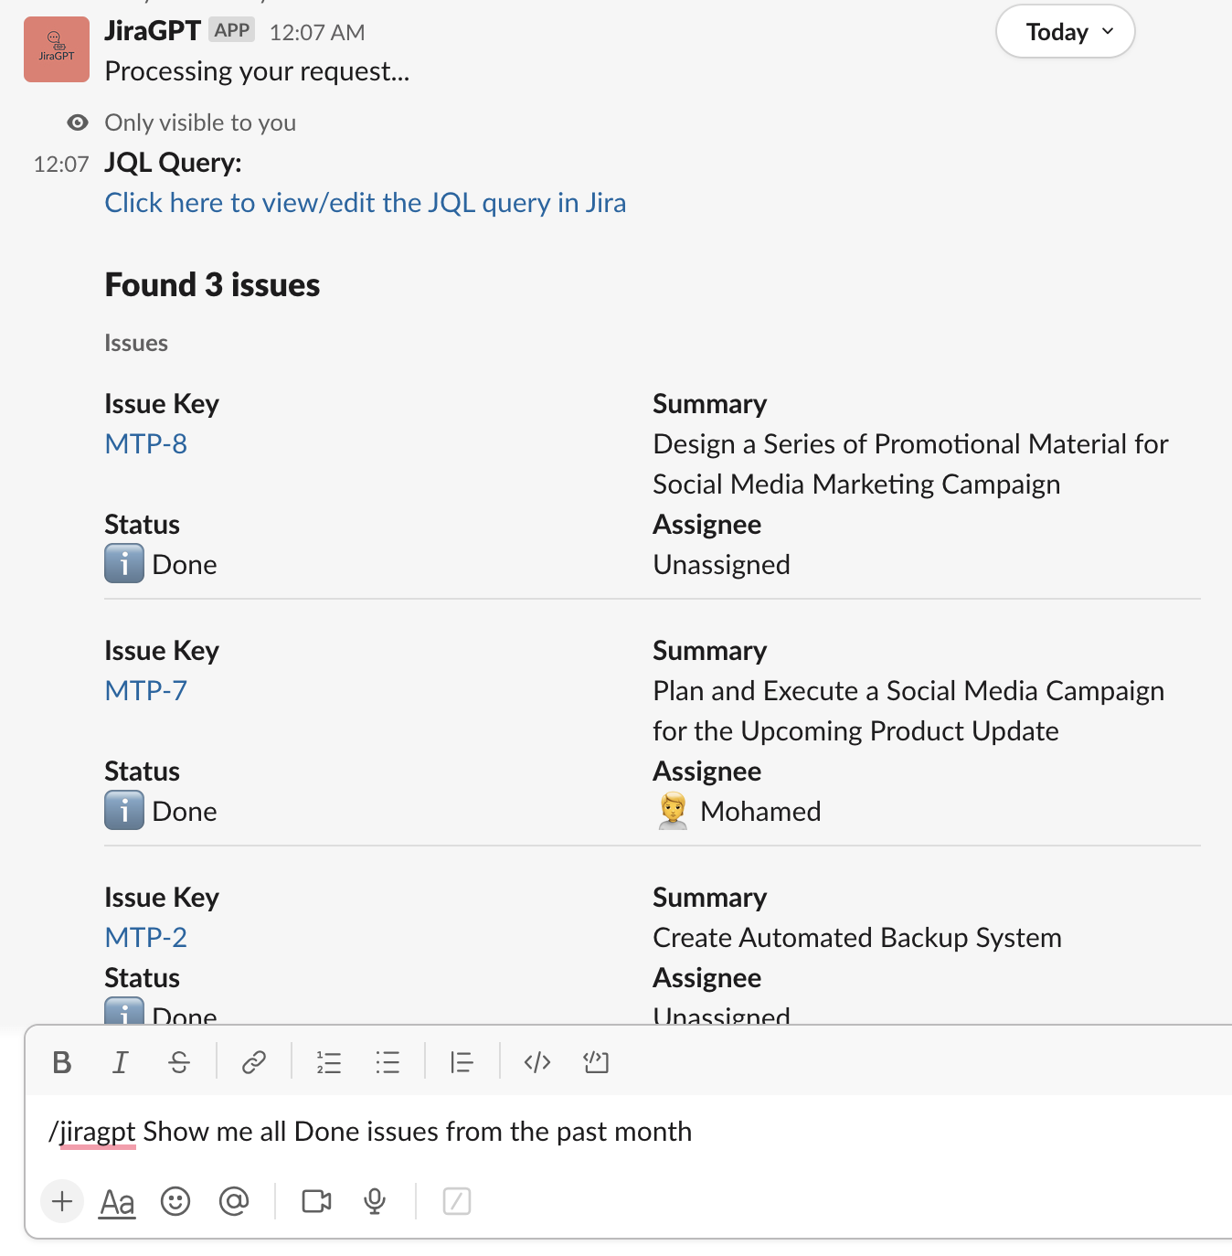Click the JiraGPT sender name
This screenshot has height=1256, width=1232.
[153, 31]
